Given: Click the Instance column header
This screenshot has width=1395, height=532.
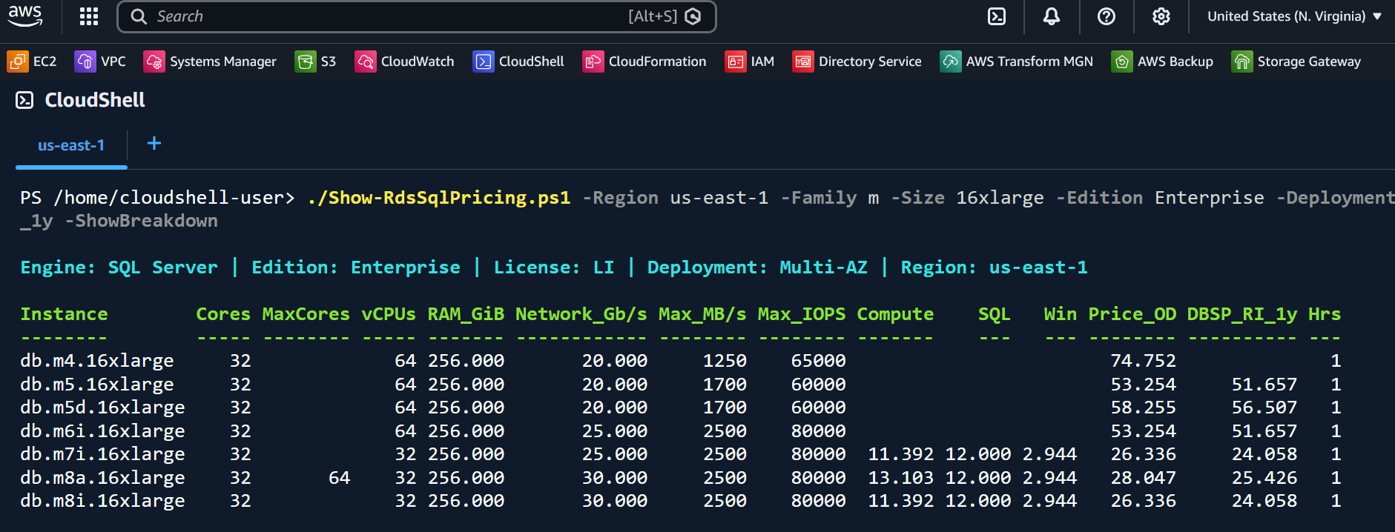Looking at the screenshot, I should (64, 314).
